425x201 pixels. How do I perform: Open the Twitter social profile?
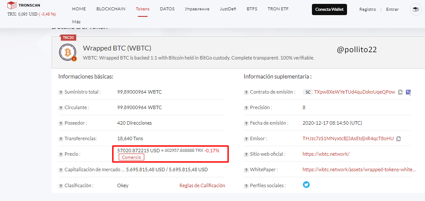click(306, 185)
